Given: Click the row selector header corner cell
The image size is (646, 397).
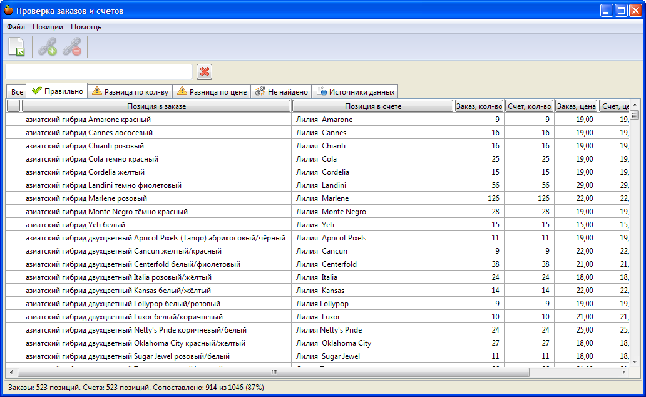Looking at the screenshot, I should click(x=14, y=106).
